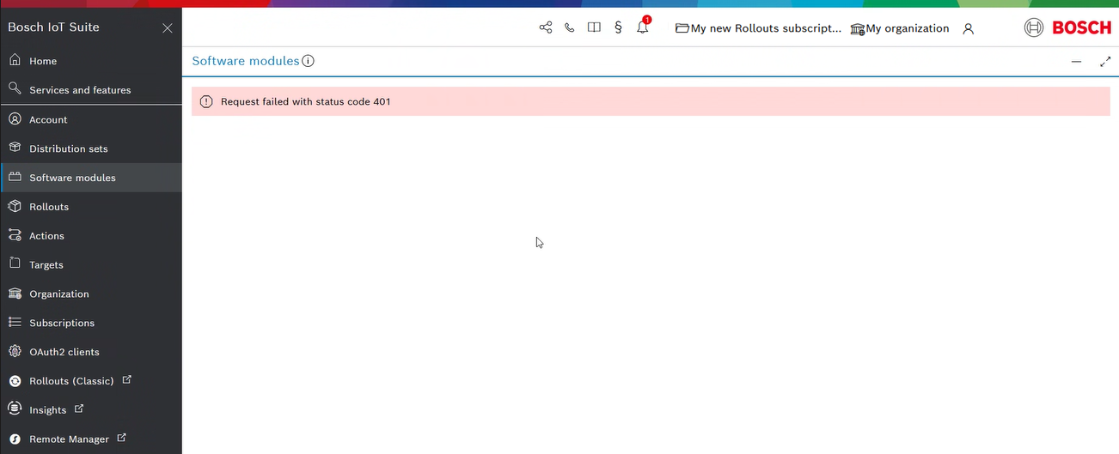Click the phone contact icon

(x=569, y=27)
